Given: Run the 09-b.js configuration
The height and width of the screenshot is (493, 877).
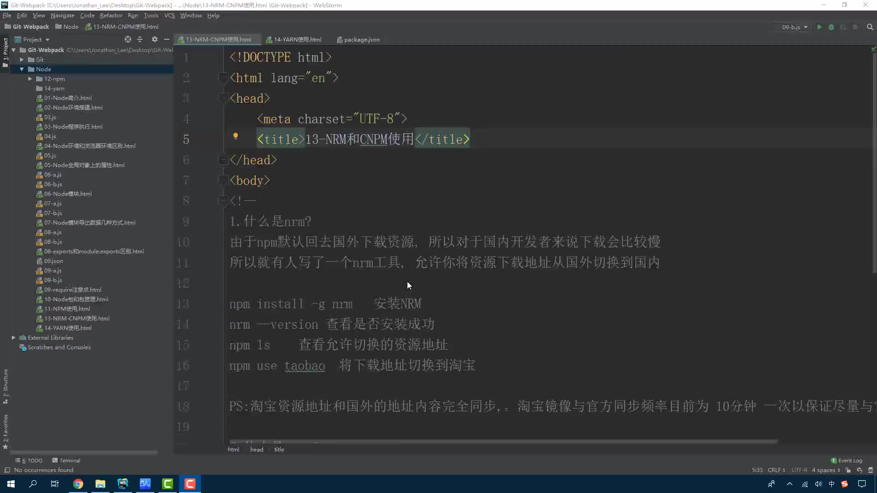Looking at the screenshot, I should (819, 27).
